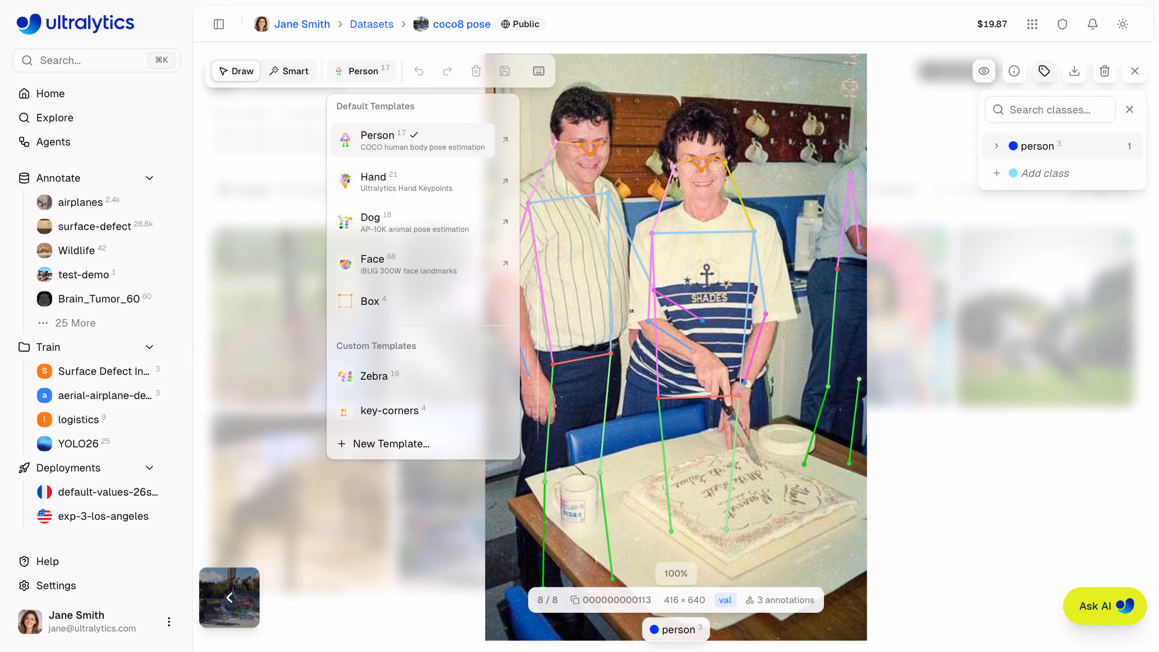Choose the Dog template
1159x652 pixels.
click(413, 222)
